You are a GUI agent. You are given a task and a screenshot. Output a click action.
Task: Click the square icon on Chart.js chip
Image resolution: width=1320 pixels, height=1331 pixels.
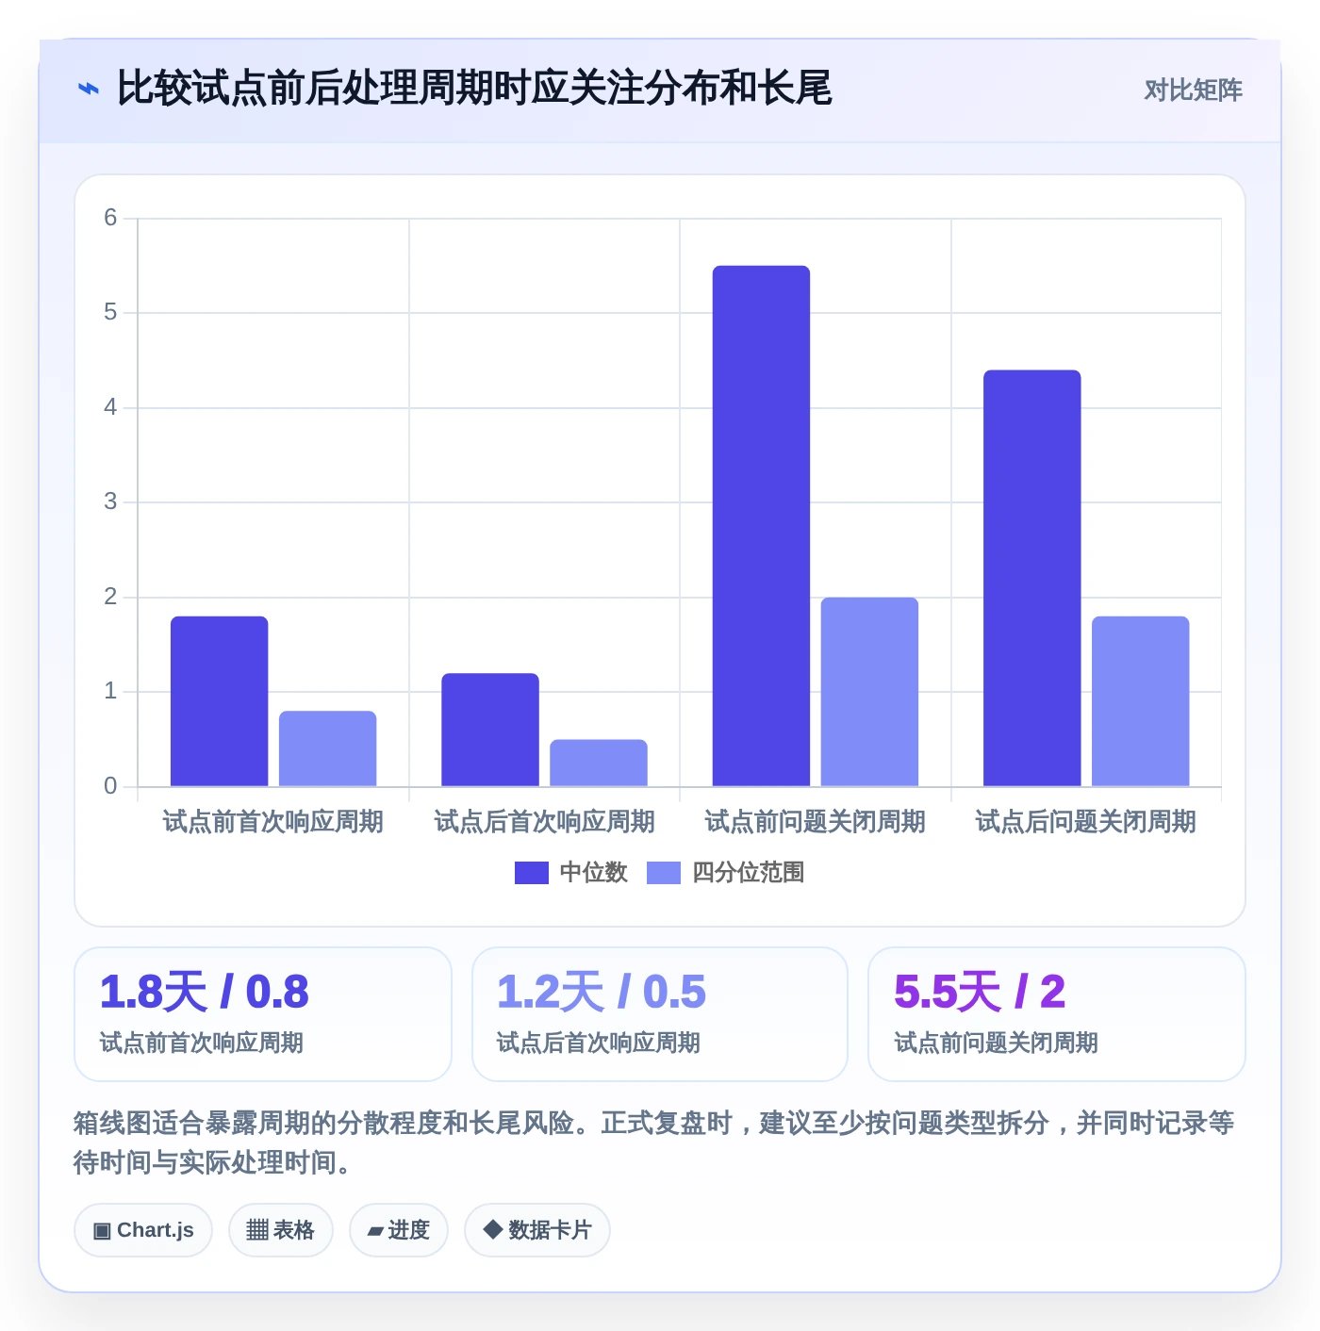pyautogui.click(x=102, y=1231)
